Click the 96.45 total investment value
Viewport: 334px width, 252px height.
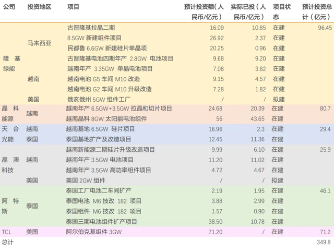[325, 28]
